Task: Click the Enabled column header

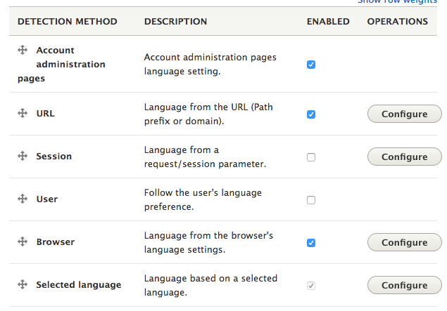Action: click(328, 22)
